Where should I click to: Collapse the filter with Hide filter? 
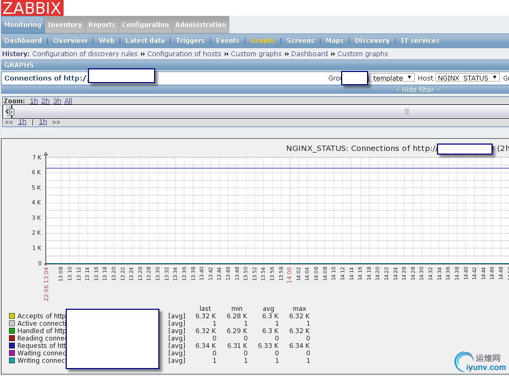coord(418,90)
